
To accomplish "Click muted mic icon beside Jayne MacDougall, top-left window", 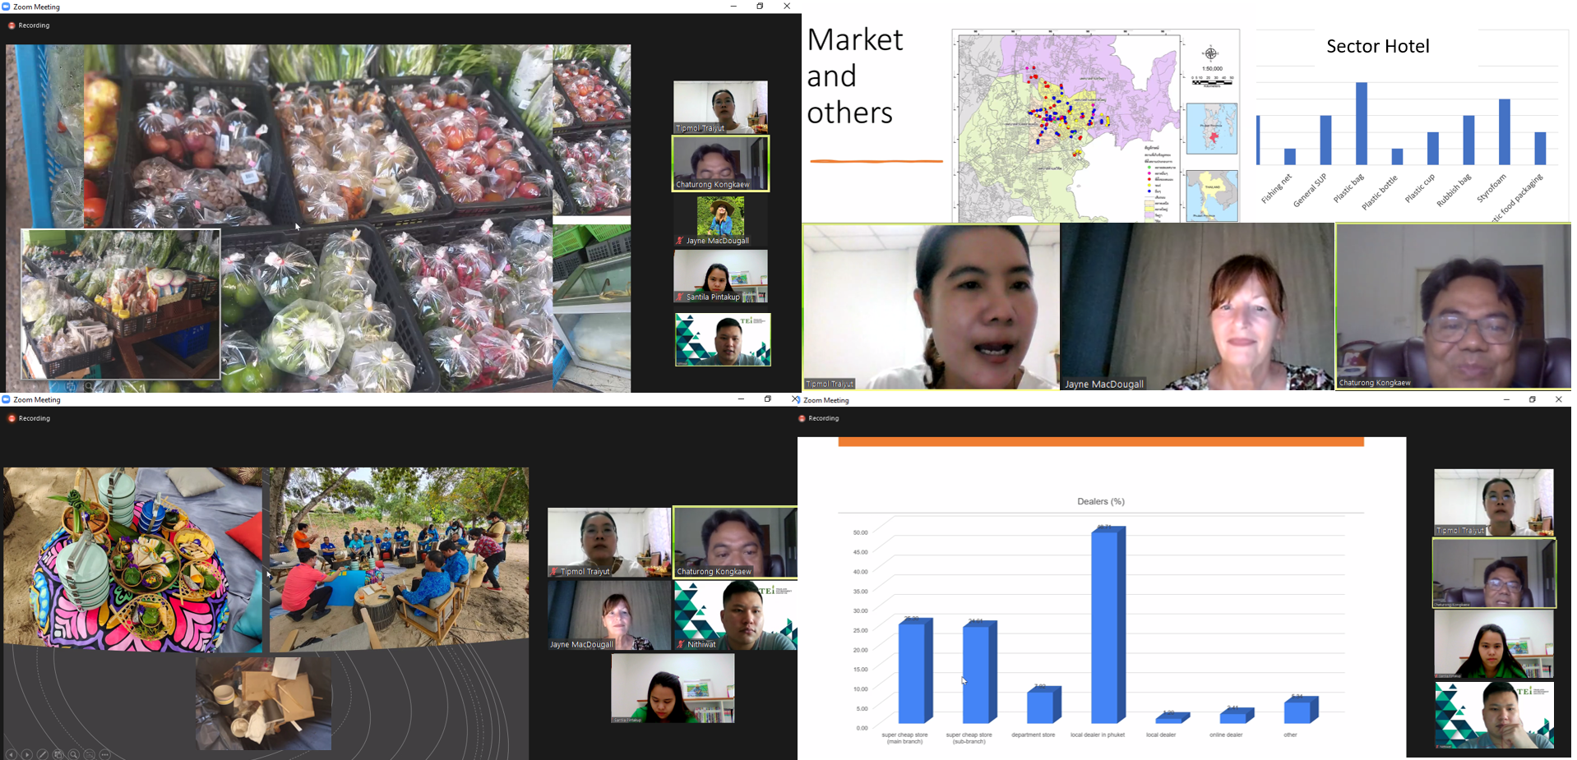I will (679, 241).
